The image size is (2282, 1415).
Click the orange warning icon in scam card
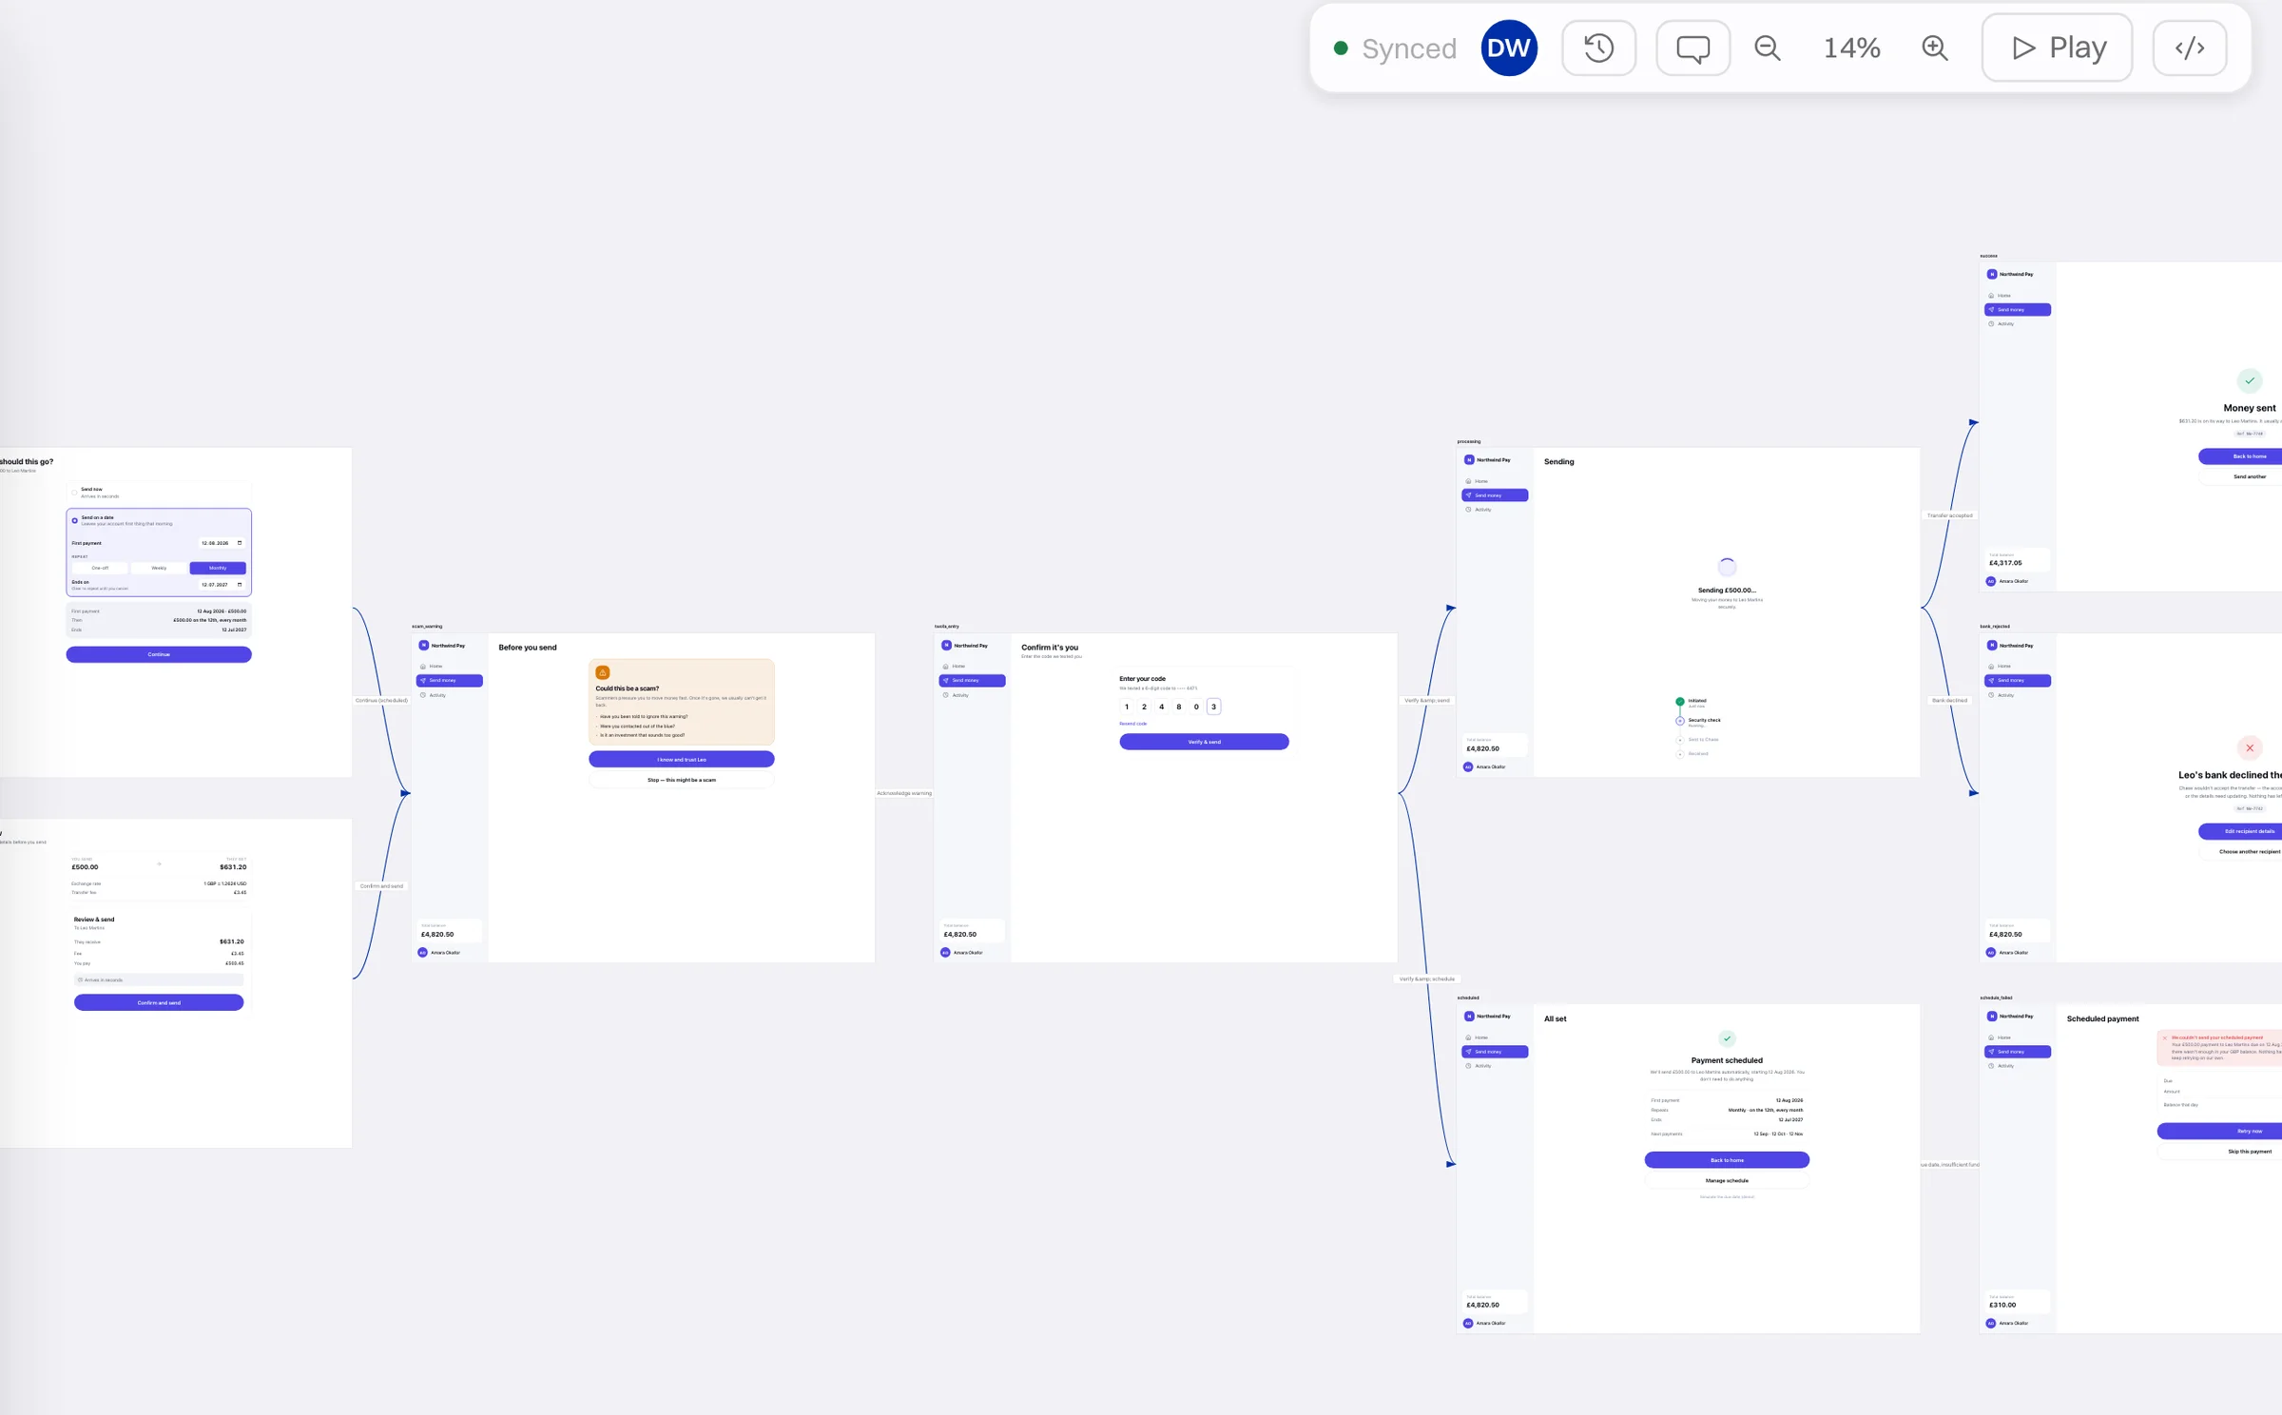coord(602,672)
